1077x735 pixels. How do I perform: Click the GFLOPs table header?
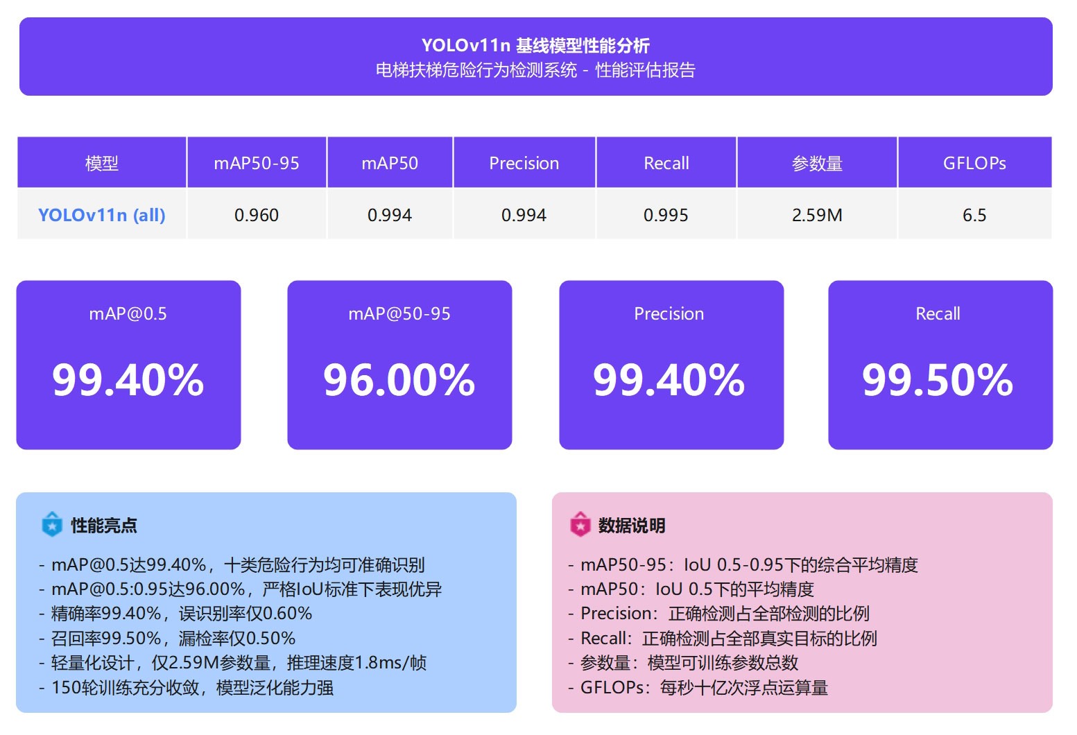click(x=974, y=163)
